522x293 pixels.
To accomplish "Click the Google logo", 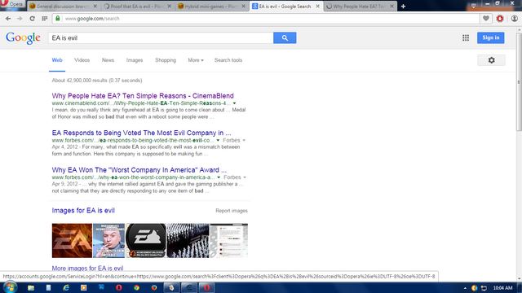I will pos(23,38).
